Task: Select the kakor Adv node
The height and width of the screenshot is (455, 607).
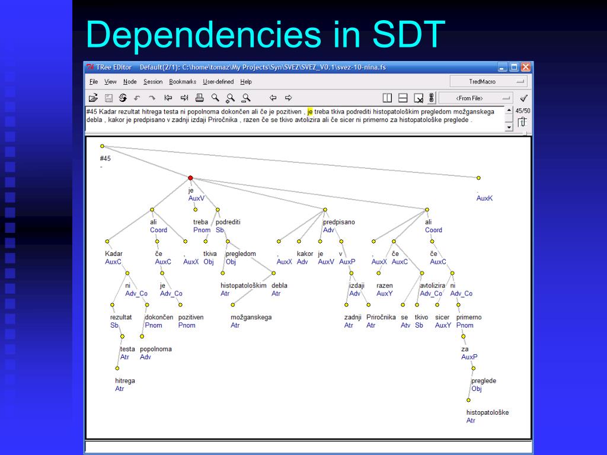Action: 299,242
